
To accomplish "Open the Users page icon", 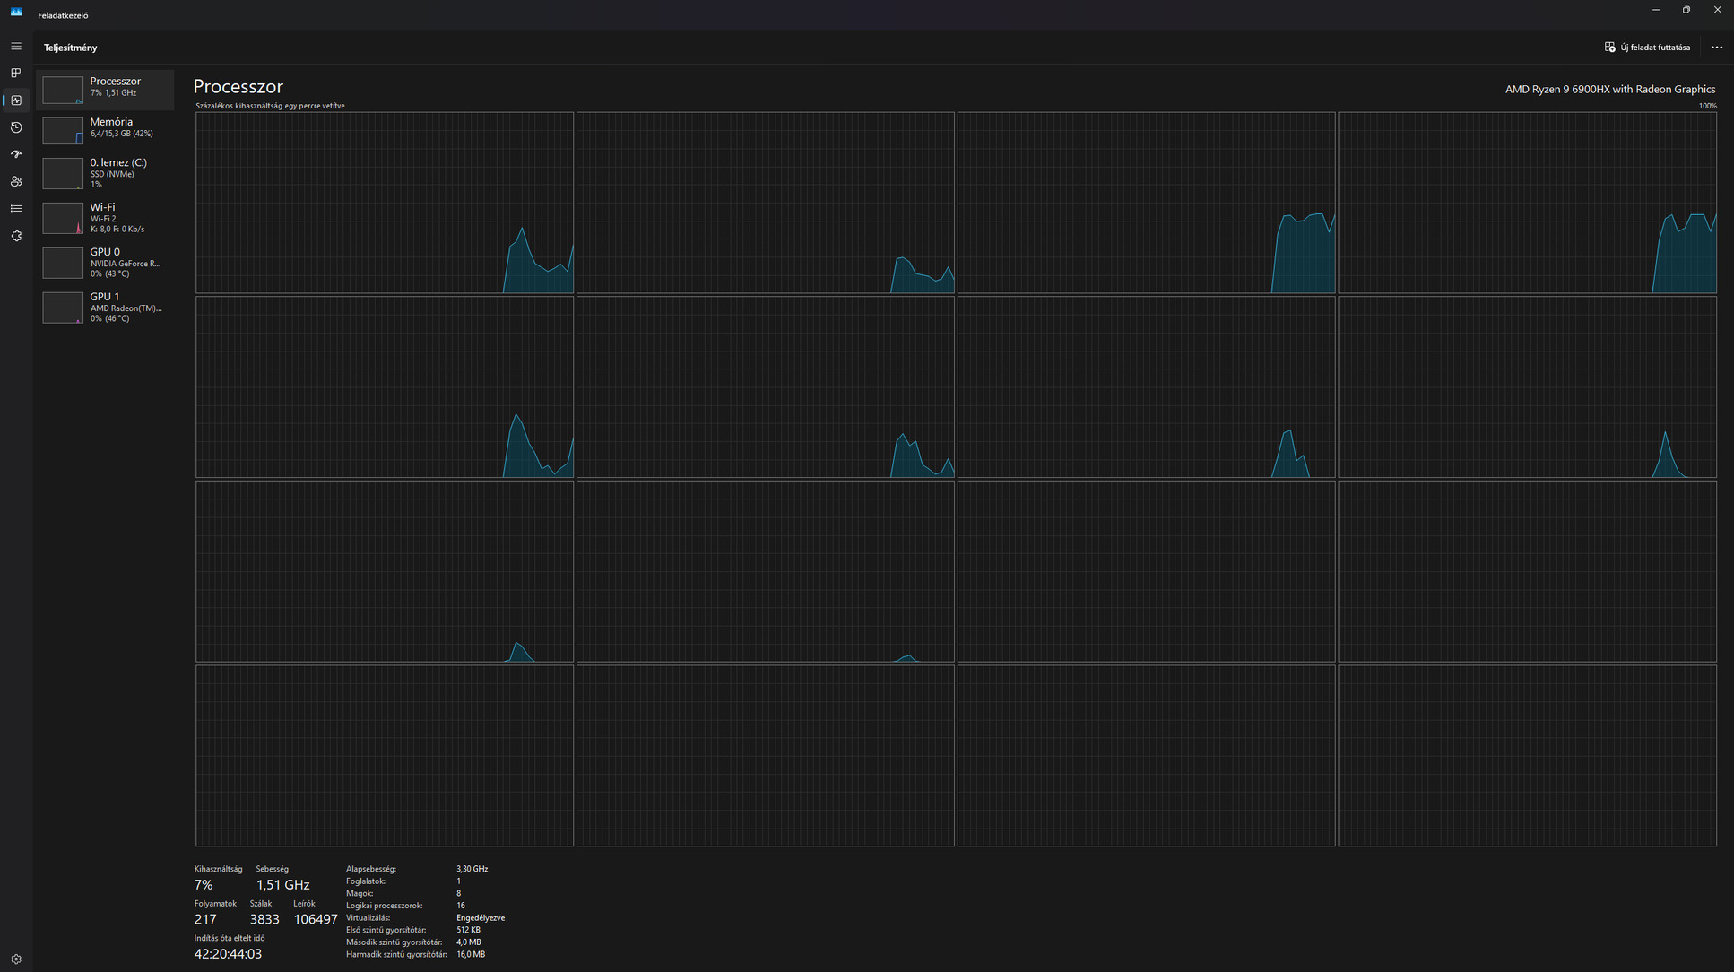I will 16,181.
